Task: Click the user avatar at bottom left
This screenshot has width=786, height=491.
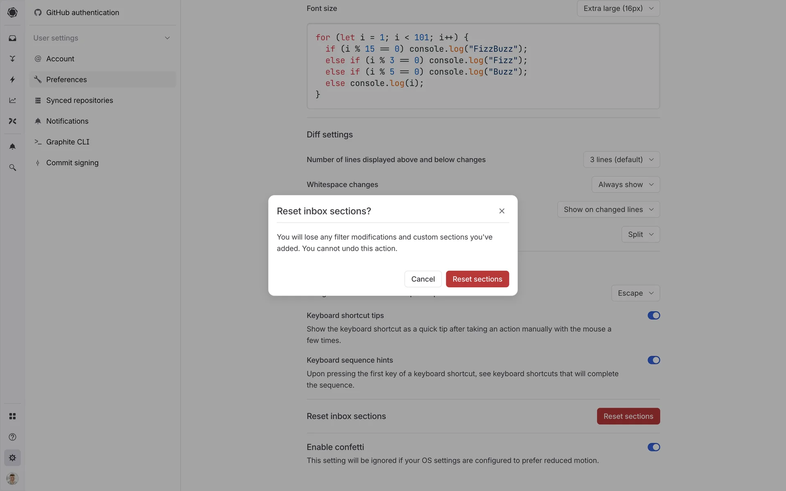Action: pyautogui.click(x=12, y=478)
